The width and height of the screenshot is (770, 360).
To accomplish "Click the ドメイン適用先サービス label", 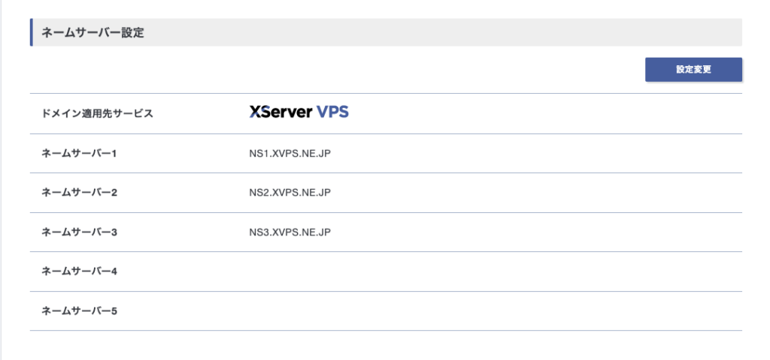I will pos(98,114).
